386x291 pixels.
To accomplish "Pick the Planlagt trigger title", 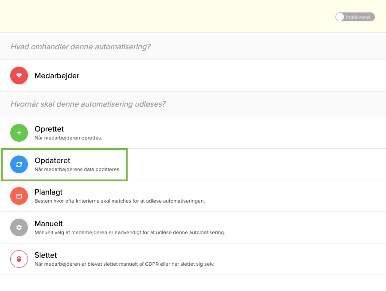I will [48, 192].
